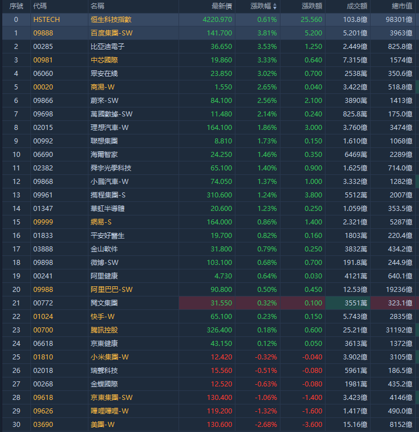Open 美團-W stock
Screen dimensions: 419x432
[x=102, y=425]
